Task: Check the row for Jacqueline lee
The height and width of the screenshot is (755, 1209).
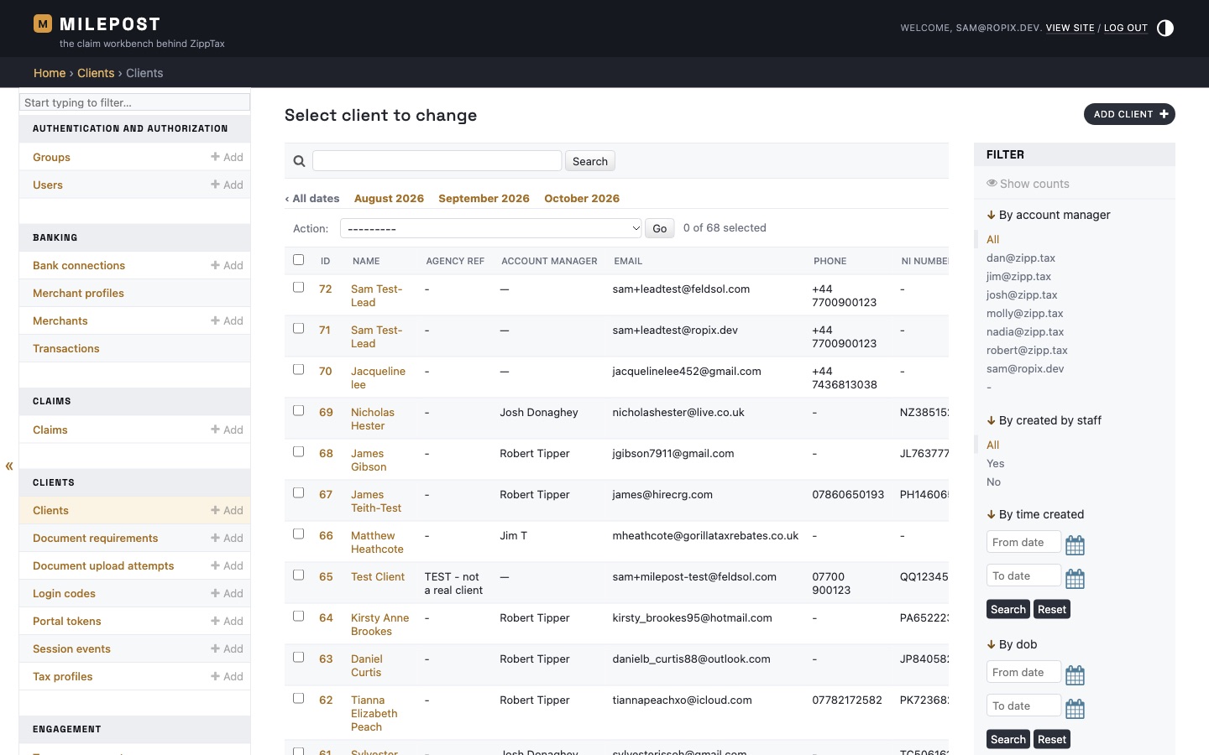Action: pos(298,369)
